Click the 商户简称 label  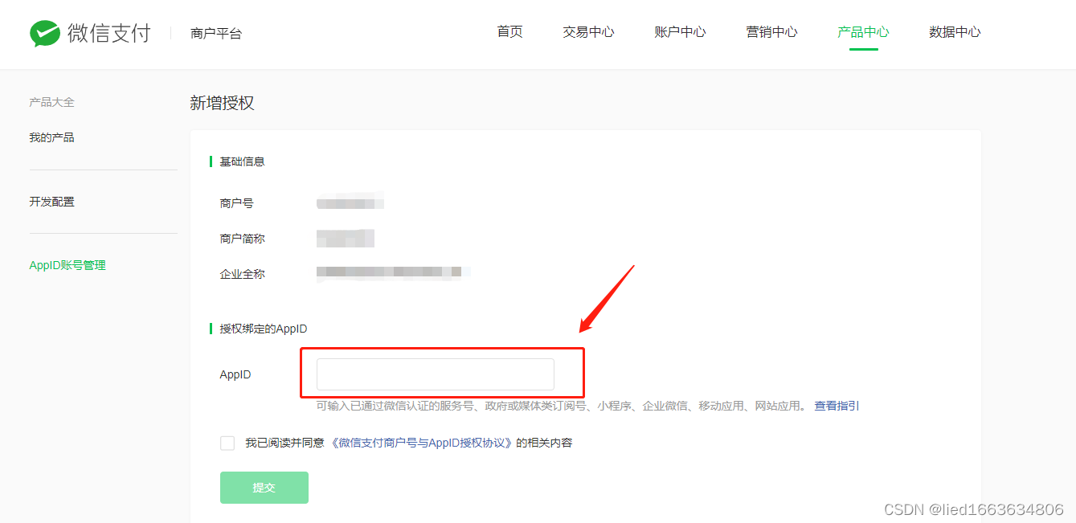click(242, 239)
